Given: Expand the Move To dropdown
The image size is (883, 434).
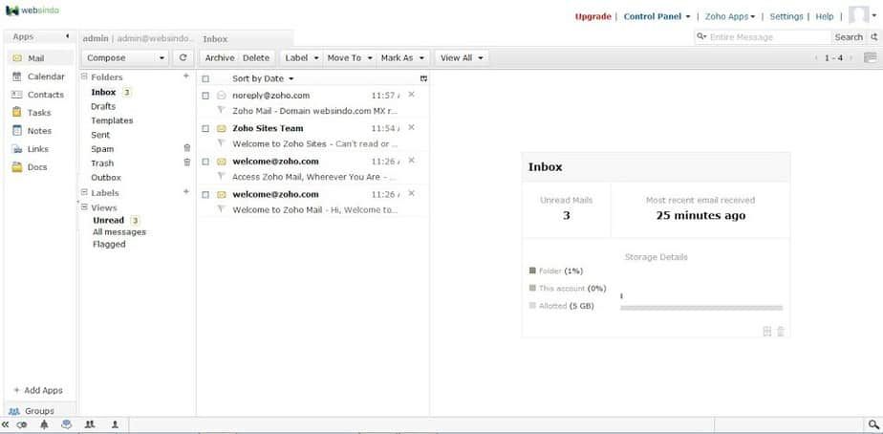Looking at the screenshot, I should click(350, 57).
